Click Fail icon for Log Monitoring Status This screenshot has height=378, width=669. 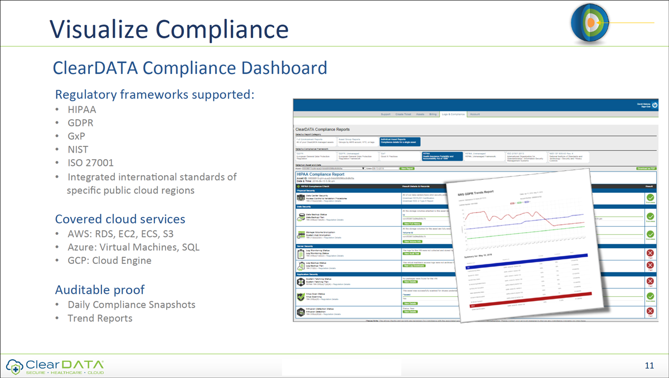(x=650, y=253)
